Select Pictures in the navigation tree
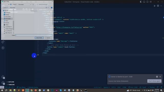164x92 pixels. click(x=6, y=23)
